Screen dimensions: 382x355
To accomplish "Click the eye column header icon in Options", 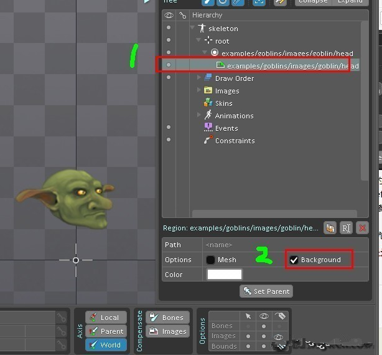I will [264, 316].
